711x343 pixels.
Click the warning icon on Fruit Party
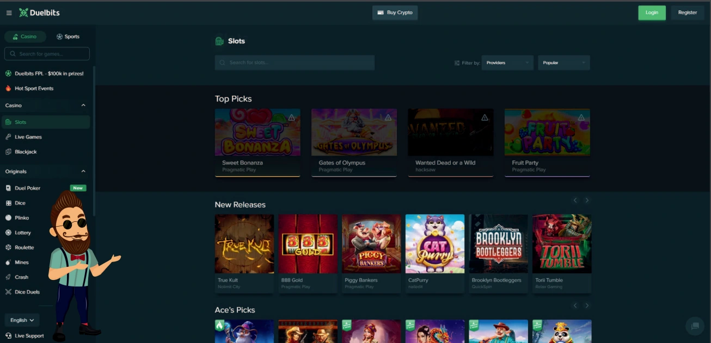(x=581, y=117)
